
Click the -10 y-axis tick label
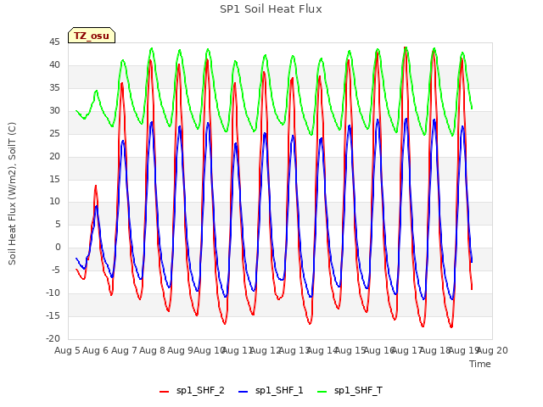(53, 293)
